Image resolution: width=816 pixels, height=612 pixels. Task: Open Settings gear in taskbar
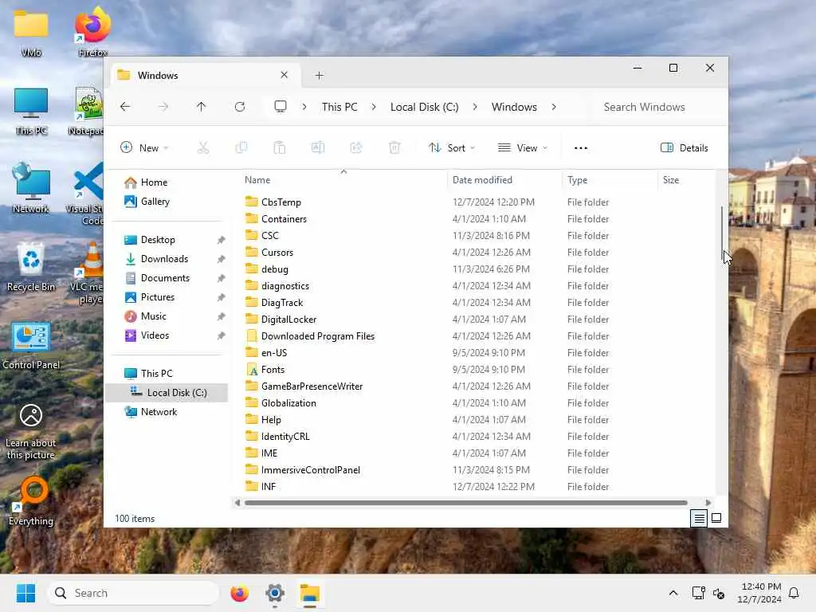tap(275, 593)
